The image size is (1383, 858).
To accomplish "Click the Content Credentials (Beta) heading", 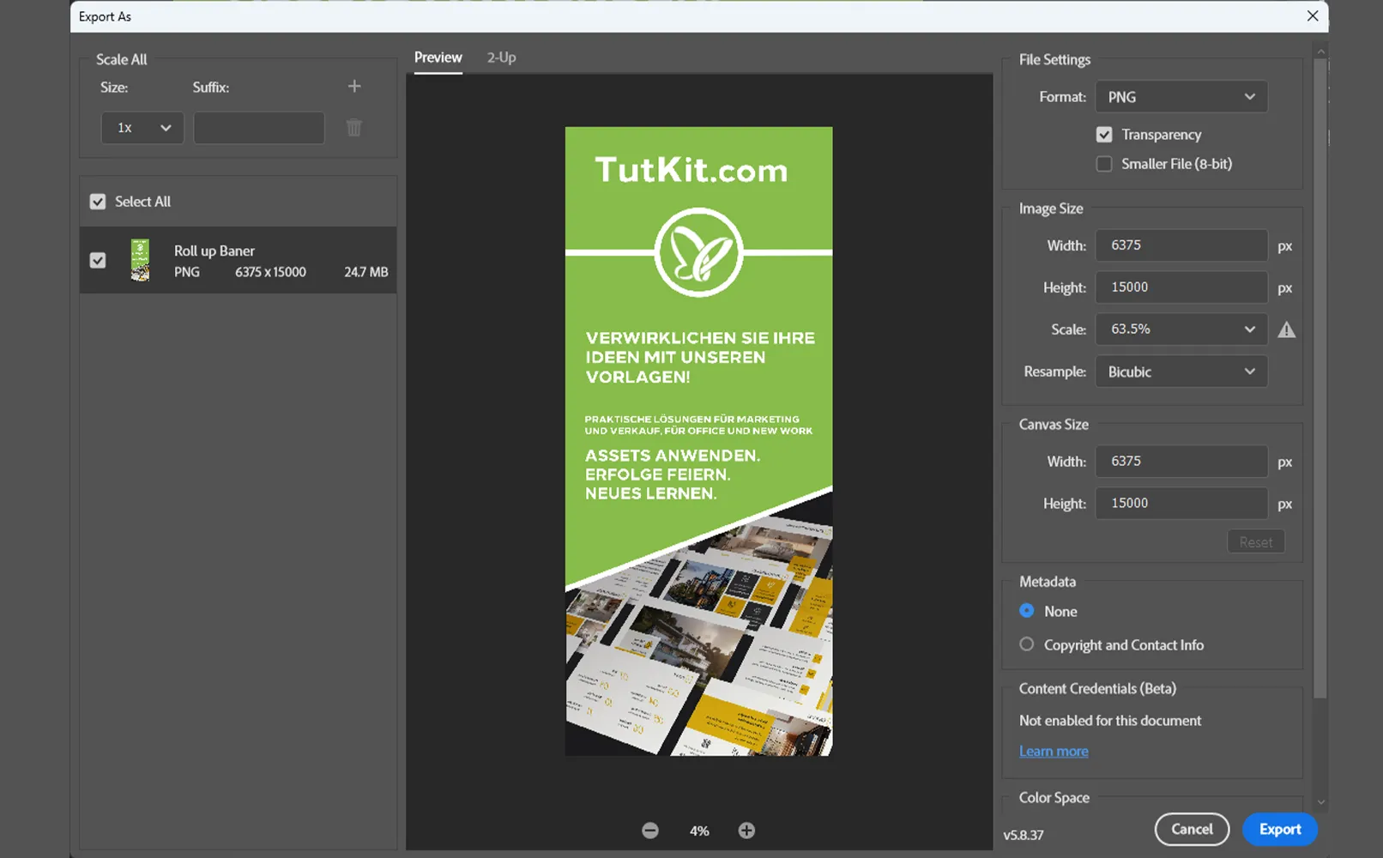I will 1097,688.
